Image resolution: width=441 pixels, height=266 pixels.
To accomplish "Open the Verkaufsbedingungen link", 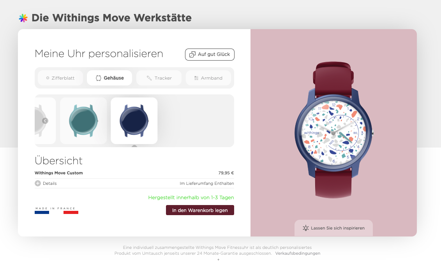I will click(298, 253).
